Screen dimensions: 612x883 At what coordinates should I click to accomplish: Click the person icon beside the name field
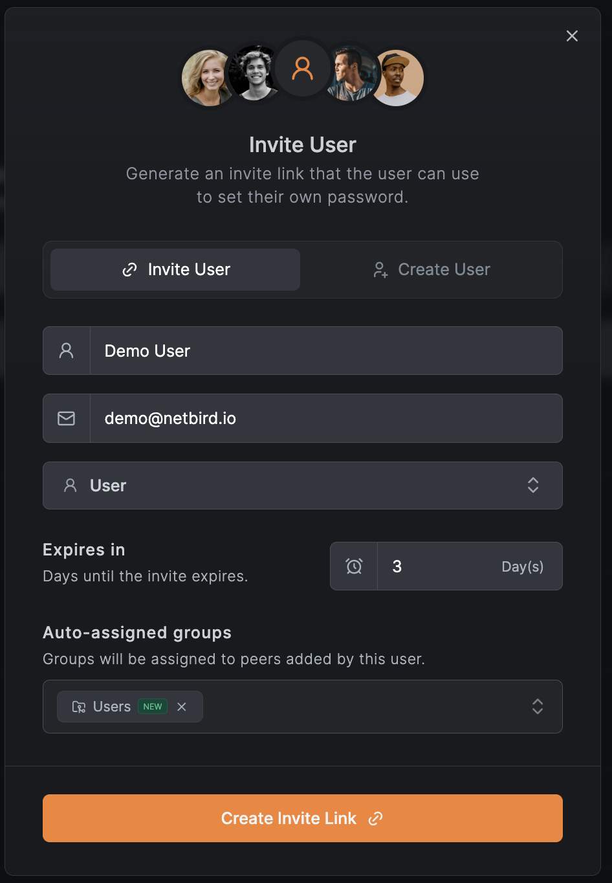[x=66, y=351]
